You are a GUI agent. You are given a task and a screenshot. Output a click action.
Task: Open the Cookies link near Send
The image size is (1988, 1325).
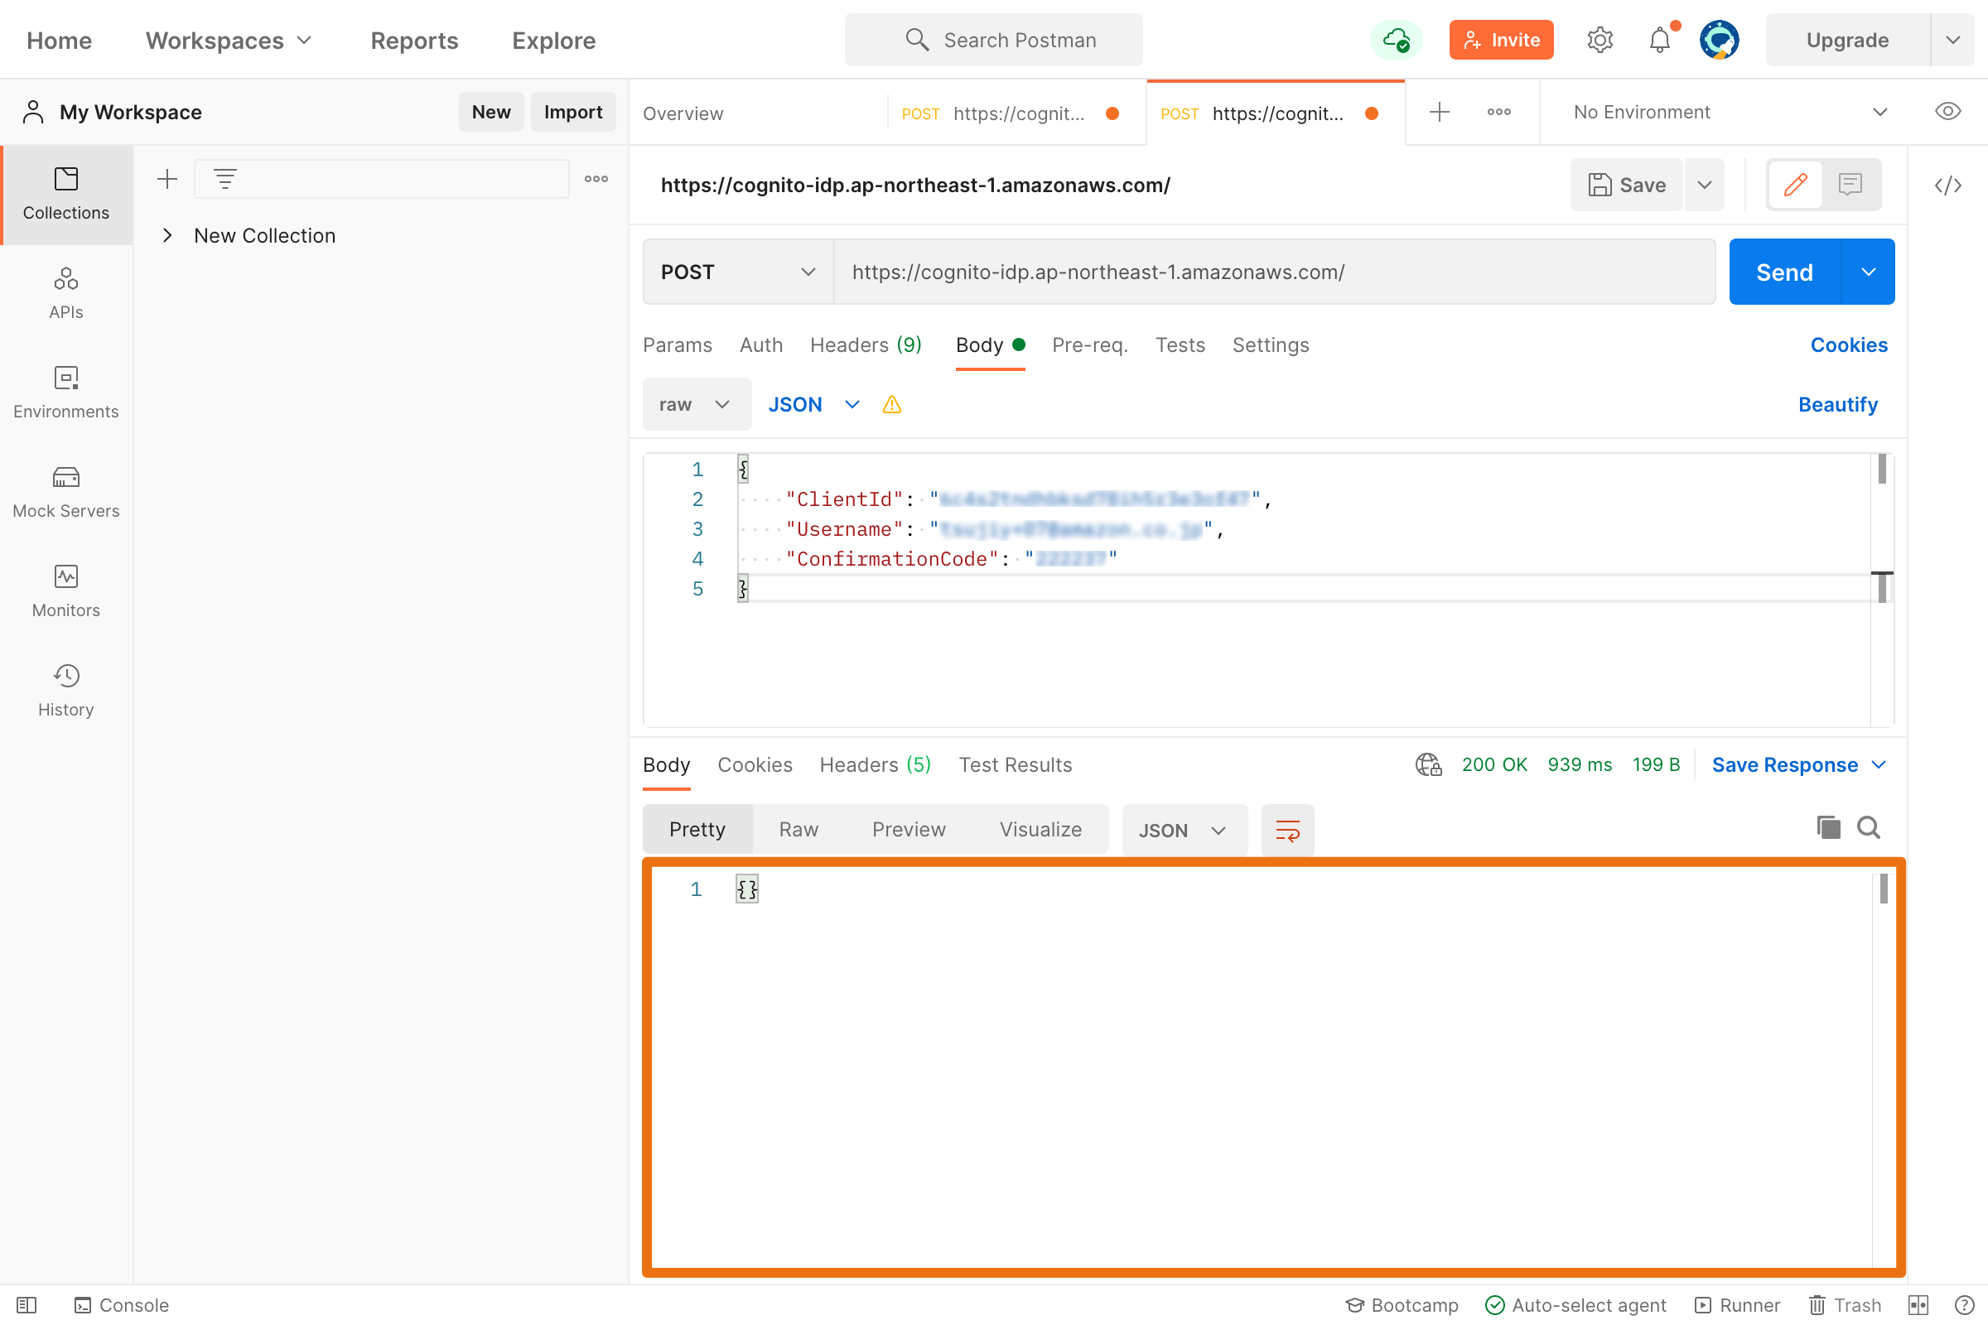coord(1849,344)
